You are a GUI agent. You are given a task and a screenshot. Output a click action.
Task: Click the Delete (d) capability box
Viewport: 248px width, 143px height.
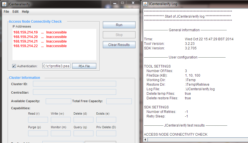(83, 120)
